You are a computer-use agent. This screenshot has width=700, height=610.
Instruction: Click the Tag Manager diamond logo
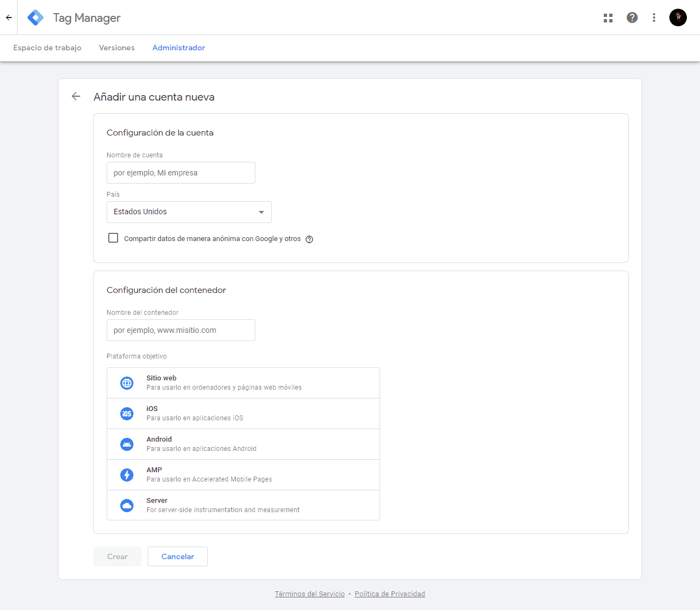(35, 17)
